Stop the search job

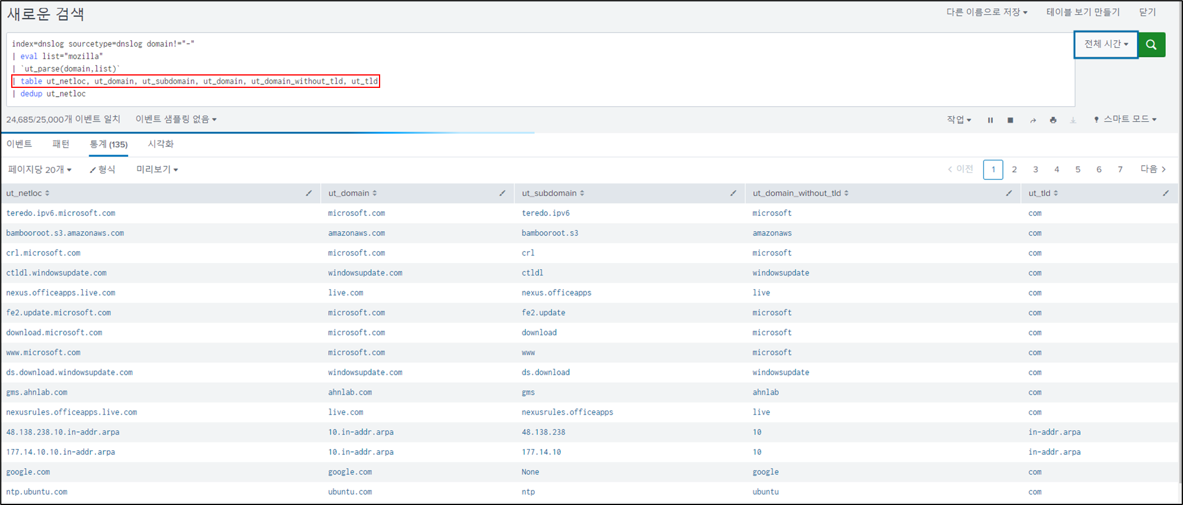tap(1010, 120)
